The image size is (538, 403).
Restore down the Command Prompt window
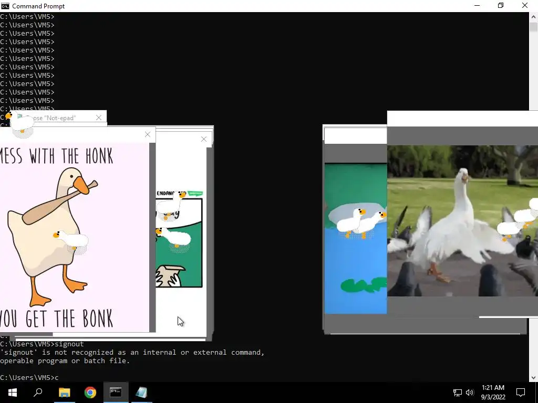pos(501,5)
